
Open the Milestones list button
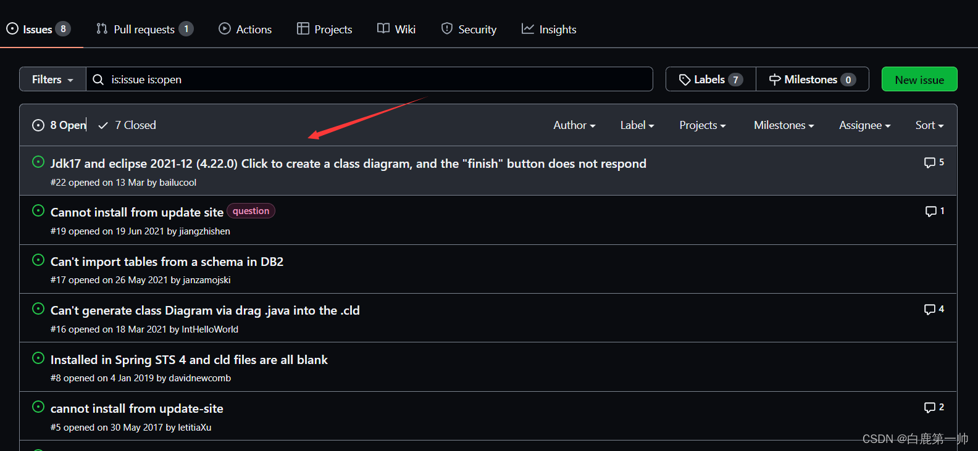813,79
